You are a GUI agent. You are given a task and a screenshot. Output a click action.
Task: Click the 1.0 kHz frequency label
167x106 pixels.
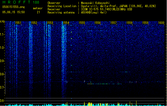(x=2, y=48)
